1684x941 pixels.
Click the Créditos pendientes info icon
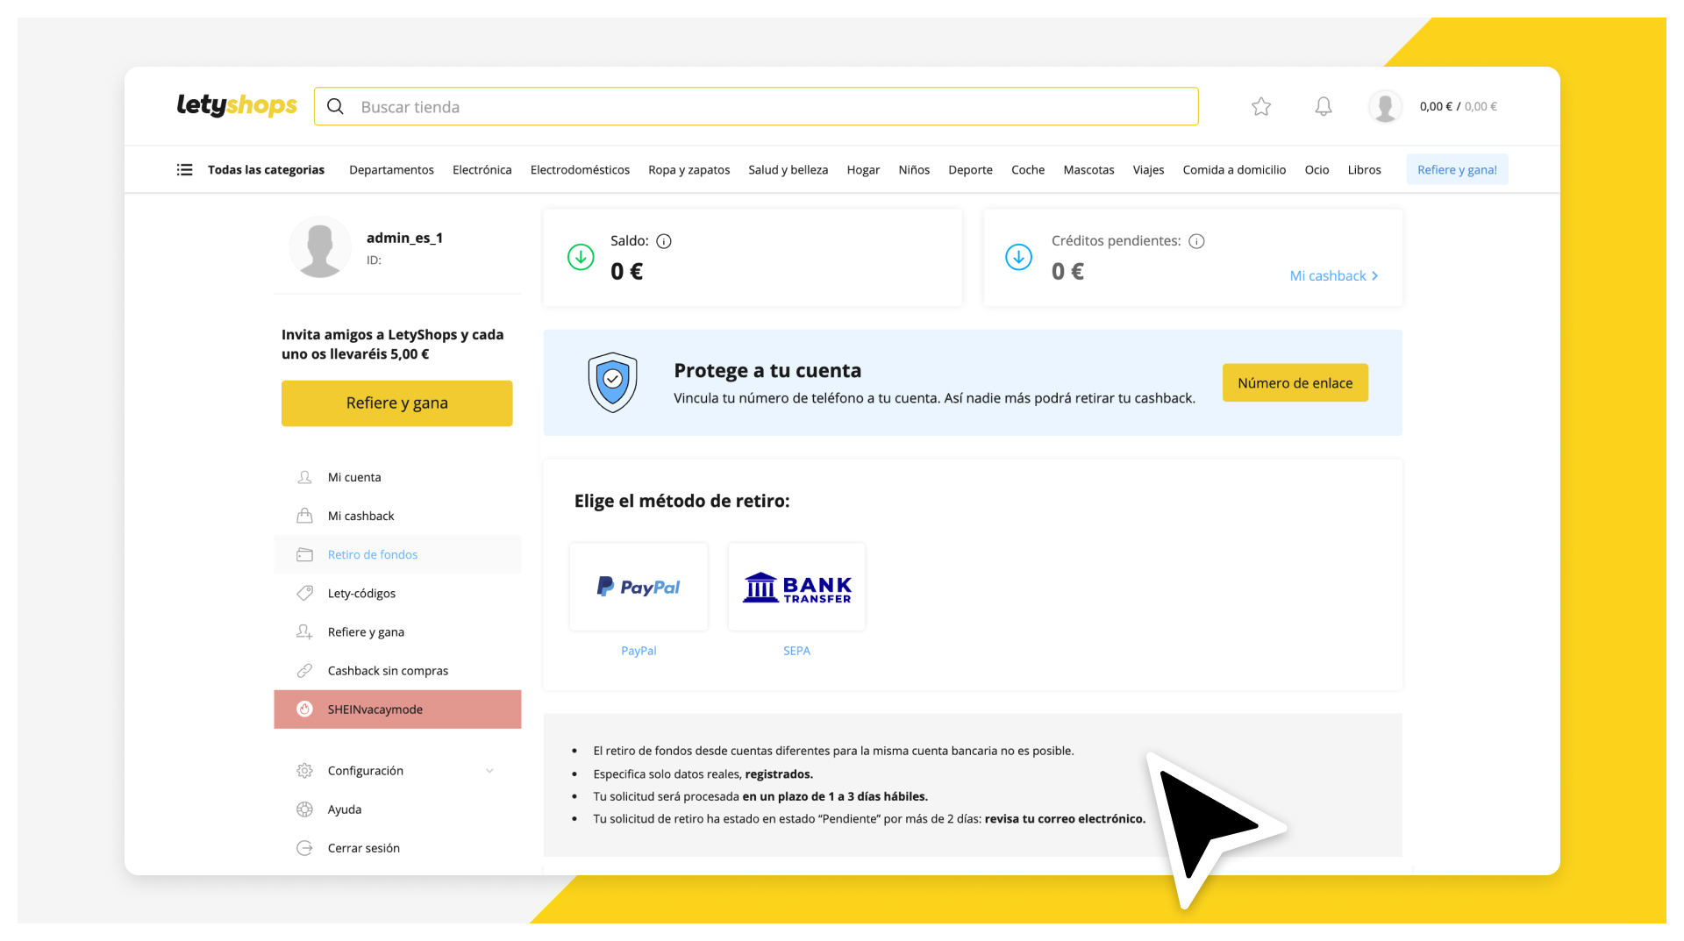click(1196, 241)
